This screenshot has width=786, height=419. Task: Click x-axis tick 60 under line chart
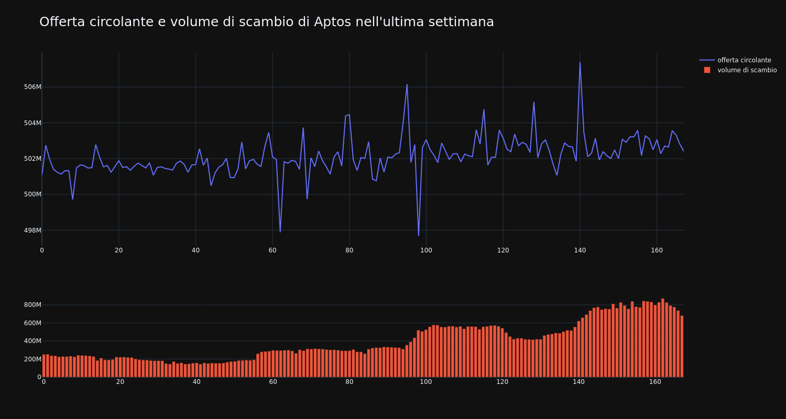tap(272, 250)
